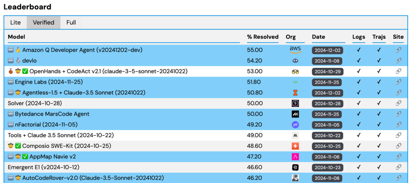The width and height of the screenshot is (412, 183).
Task: Click the 46.60 resolved score
Action: 254,167
